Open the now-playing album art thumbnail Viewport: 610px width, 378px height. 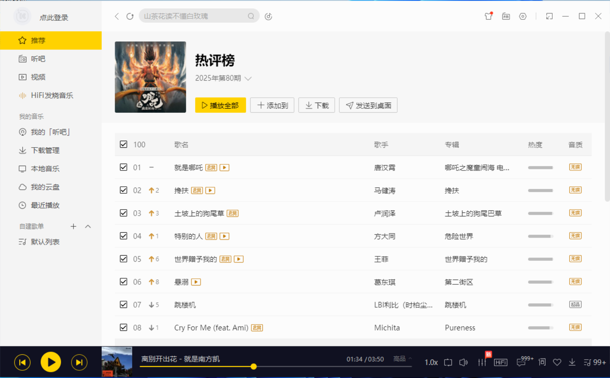click(x=117, y=362)
